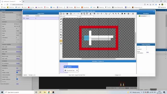Click the Edit animations link
Screen dimensions: 167x94
click(x=17, y=68)
